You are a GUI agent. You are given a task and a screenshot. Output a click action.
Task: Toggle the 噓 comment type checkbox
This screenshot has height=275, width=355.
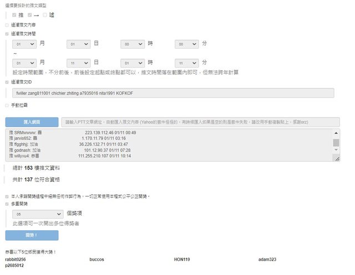click(x=45, y=15)
